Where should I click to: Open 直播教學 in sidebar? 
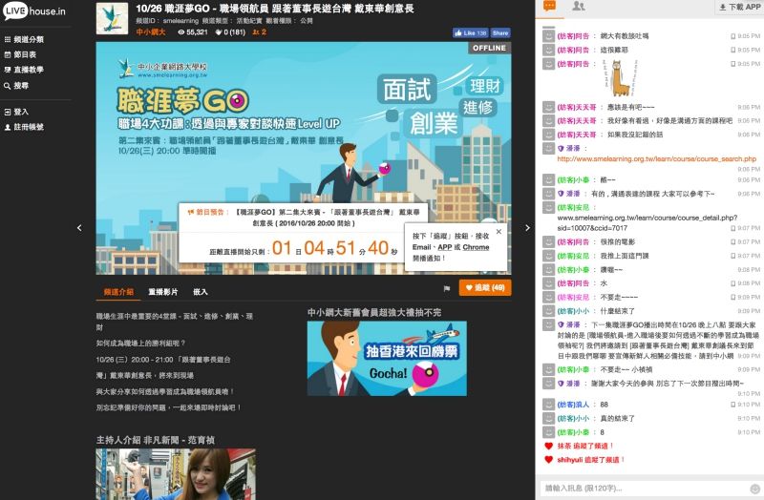click(24, 70)
